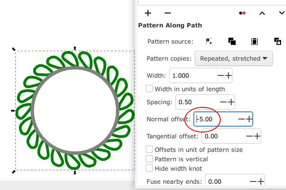The width and height of the screenshot is (286, 190).
Task: Enable Offsets in unit of pattern size
Action: tap(149, 150)
